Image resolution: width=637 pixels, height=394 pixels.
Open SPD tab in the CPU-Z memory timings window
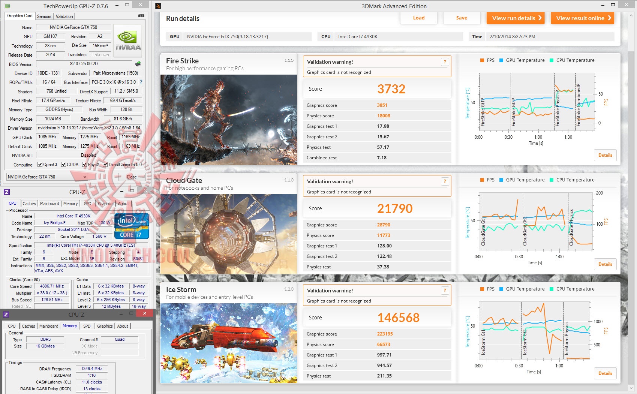coord(87,326)
